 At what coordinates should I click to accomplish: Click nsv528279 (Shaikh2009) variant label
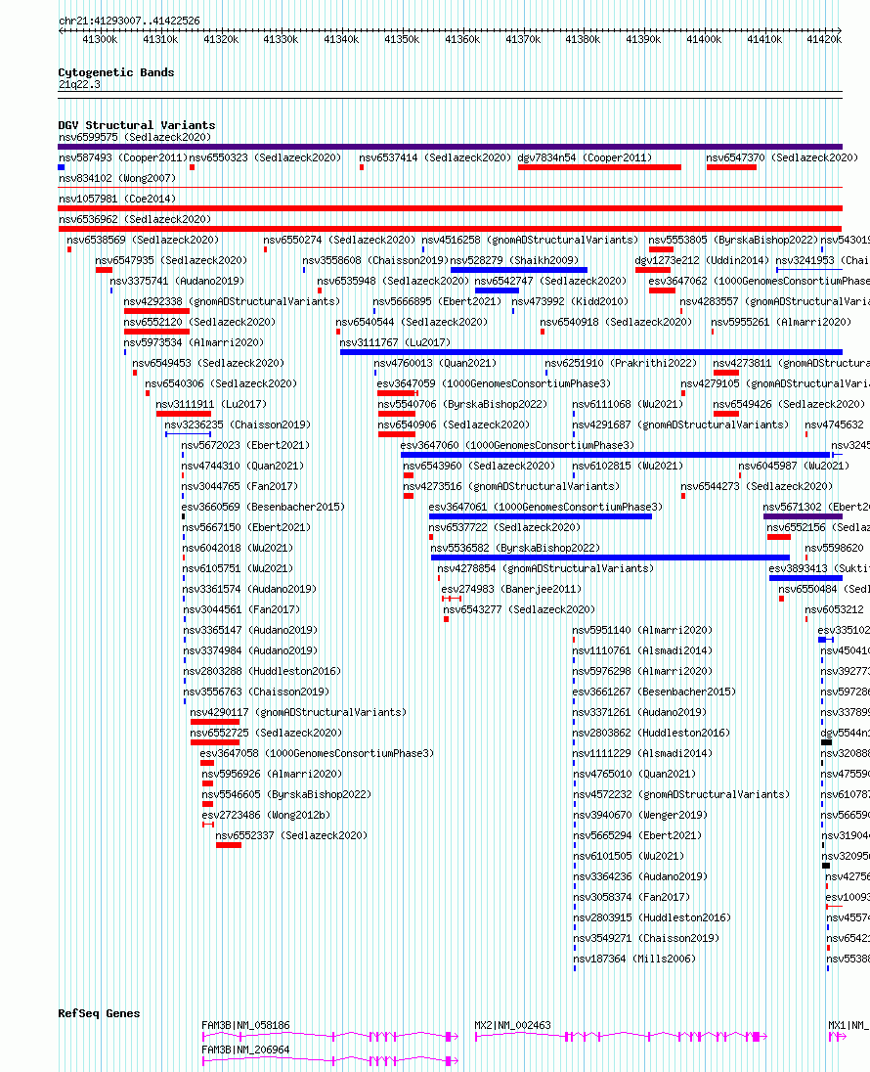(514, 260)
